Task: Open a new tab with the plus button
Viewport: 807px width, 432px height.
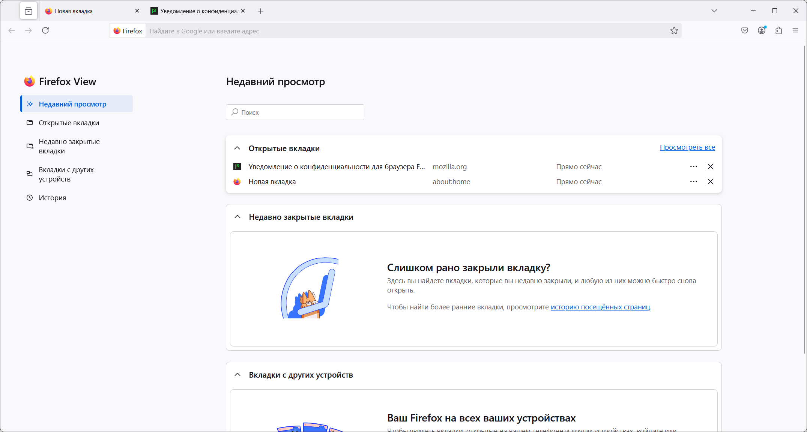Action: pos(260,11)
